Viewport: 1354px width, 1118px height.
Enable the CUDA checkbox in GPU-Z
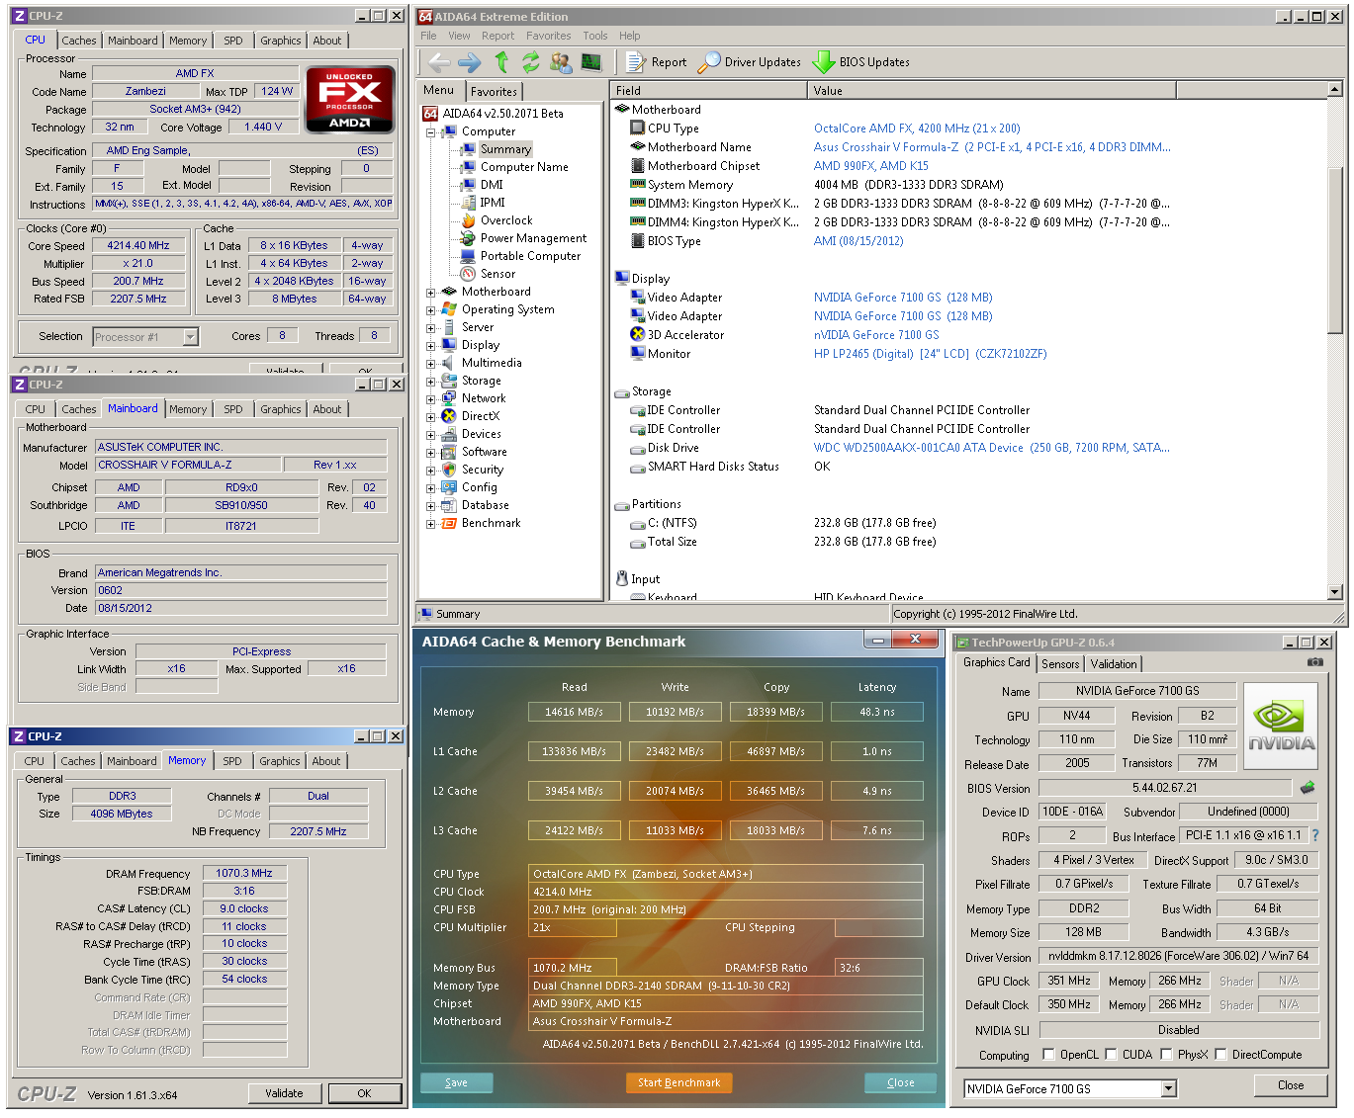coord(1111,1054)
